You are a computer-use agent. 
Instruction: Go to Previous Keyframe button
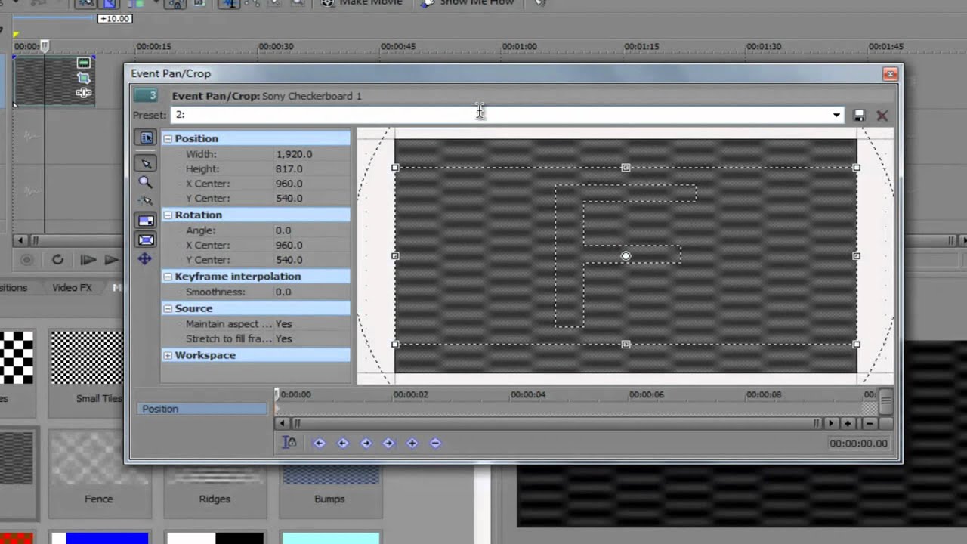click(343, 444)
